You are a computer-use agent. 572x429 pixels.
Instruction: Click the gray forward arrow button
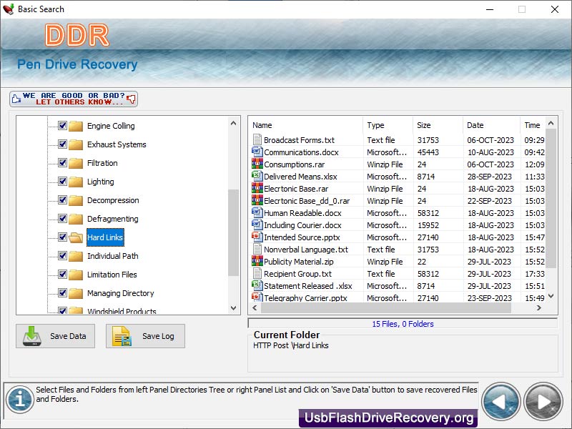click(543, 402)
